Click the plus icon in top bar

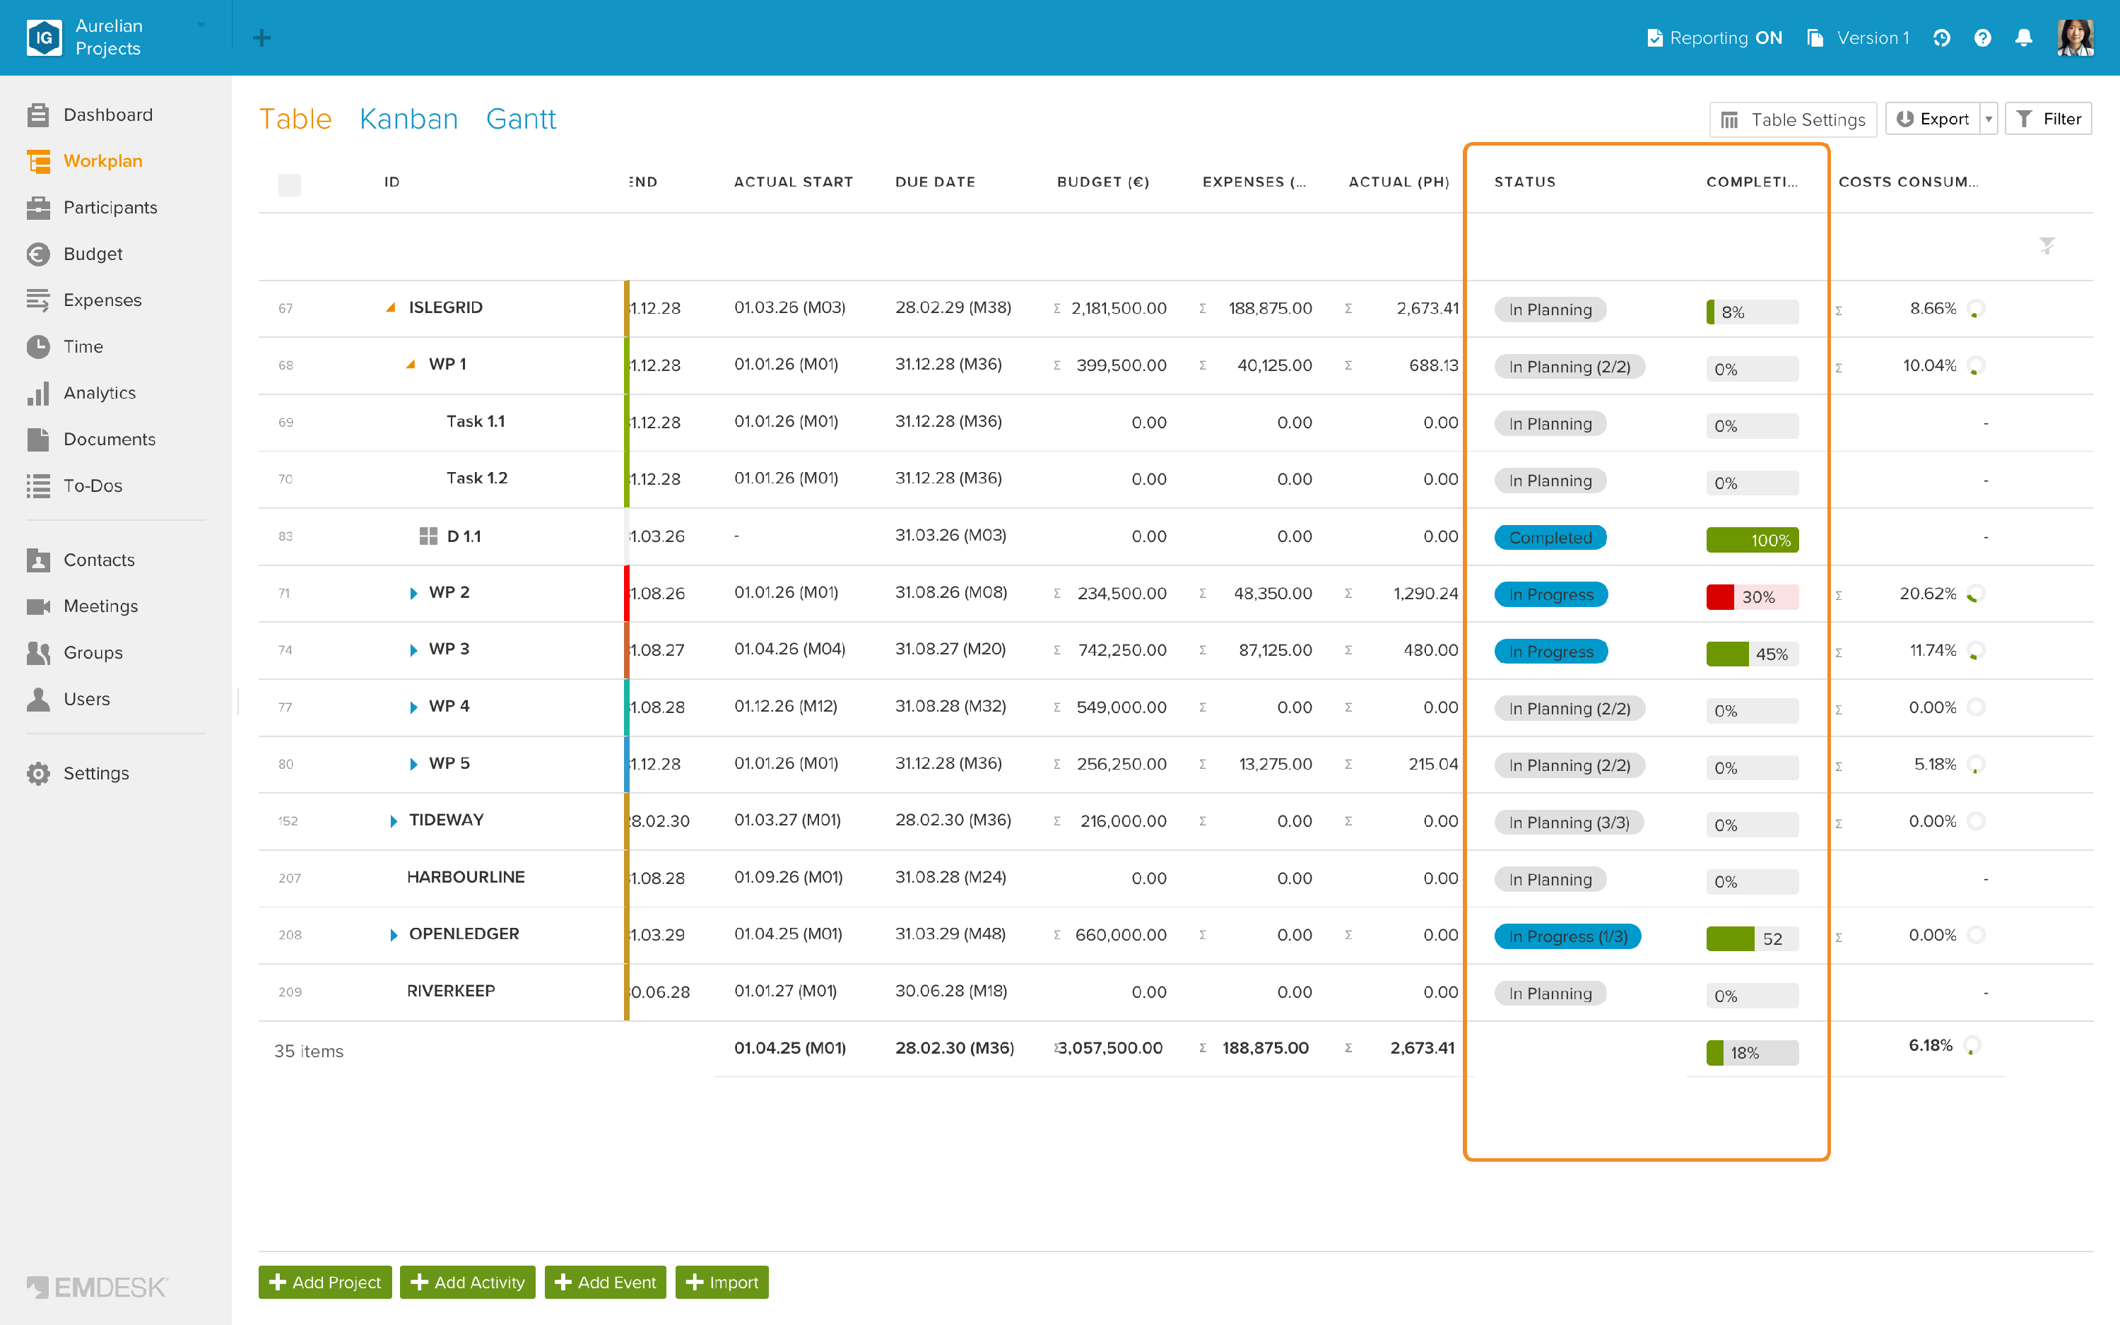click(x=261, y=37)
